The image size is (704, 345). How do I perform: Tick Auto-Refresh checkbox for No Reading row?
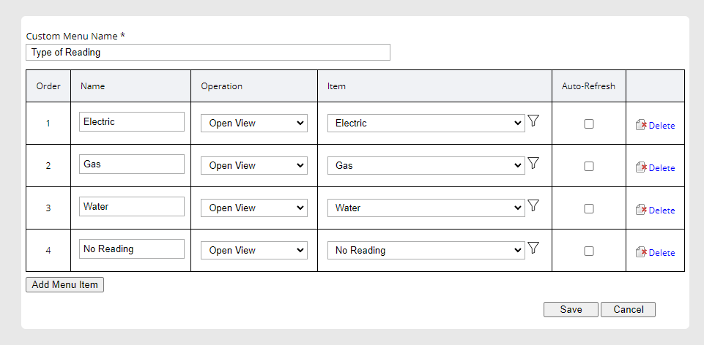[589, 251]
